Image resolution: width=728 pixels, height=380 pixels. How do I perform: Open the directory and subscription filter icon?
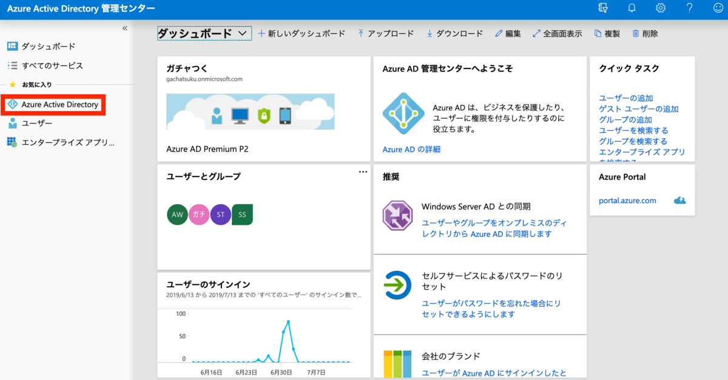[x=602, y=8]
